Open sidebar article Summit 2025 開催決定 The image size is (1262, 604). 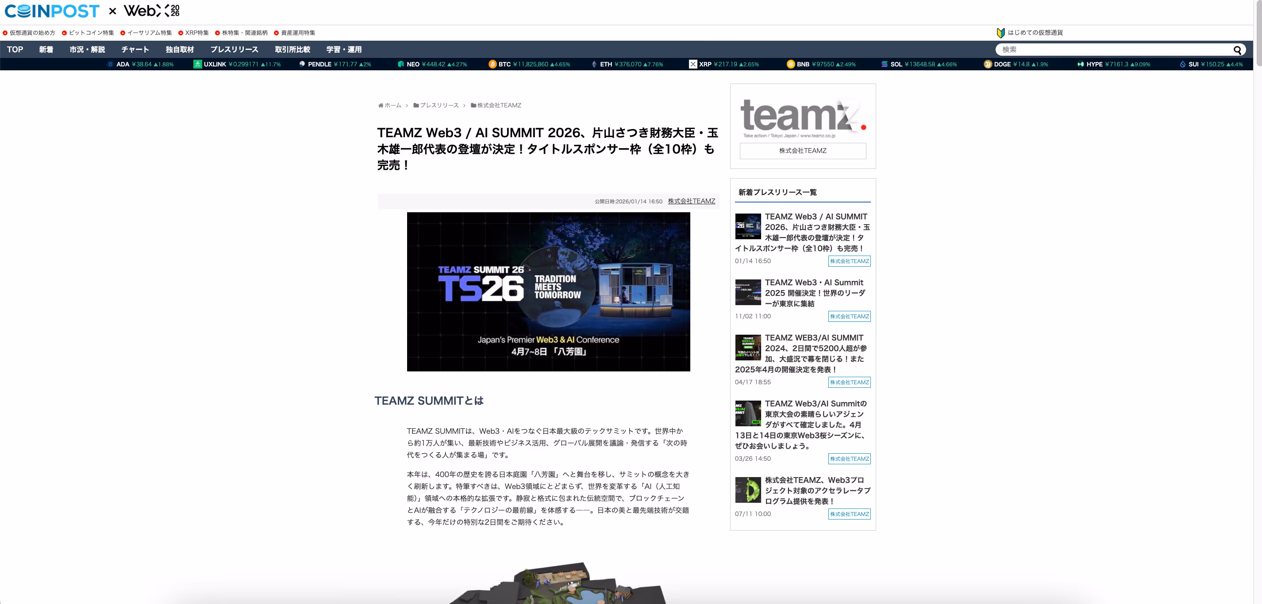pyautogui.click(x=815, y=293)
